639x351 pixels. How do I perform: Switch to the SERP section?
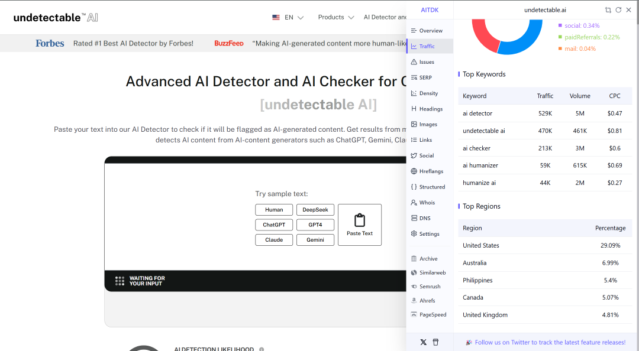point(430,77)
